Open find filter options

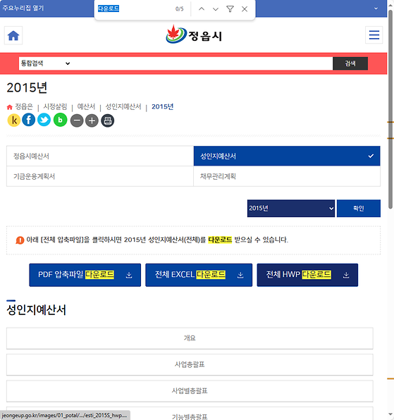pos(230,9)
